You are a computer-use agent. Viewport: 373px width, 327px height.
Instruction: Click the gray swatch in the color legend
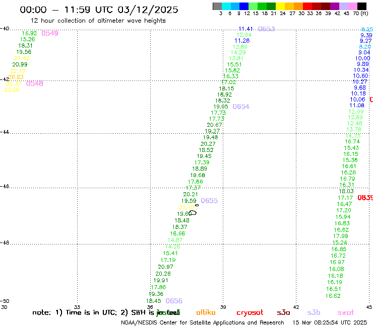(217, 6)
